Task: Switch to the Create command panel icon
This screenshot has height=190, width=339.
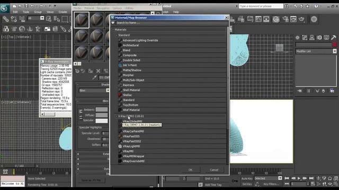Action: click(x=298, y=37)
